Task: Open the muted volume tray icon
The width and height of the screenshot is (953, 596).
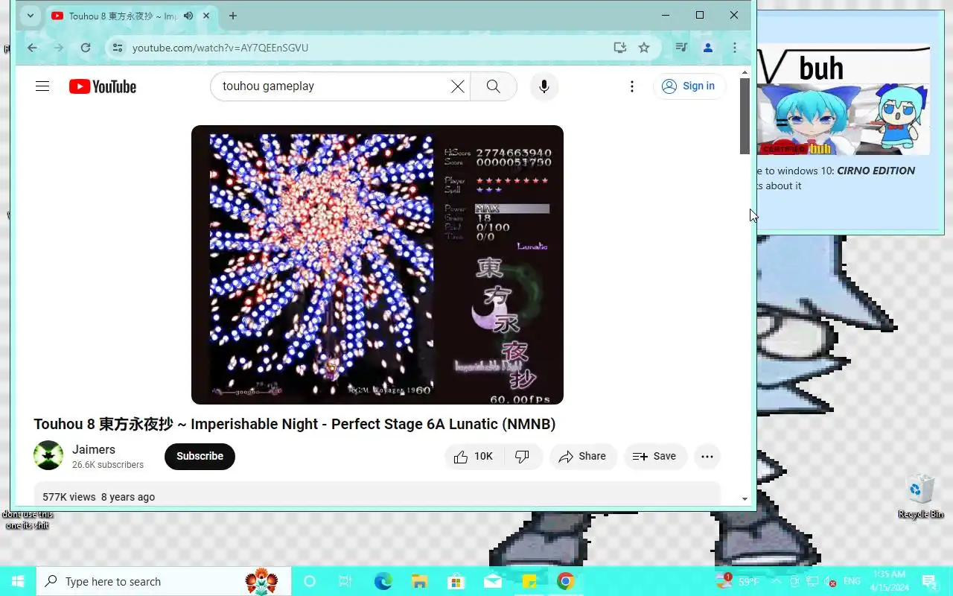Action: pyautogui.click(x=831, y=581)
